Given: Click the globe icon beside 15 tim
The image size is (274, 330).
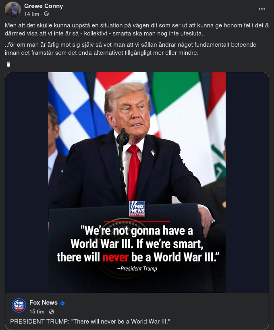Looking at the screenshot, I should point(51,312).
